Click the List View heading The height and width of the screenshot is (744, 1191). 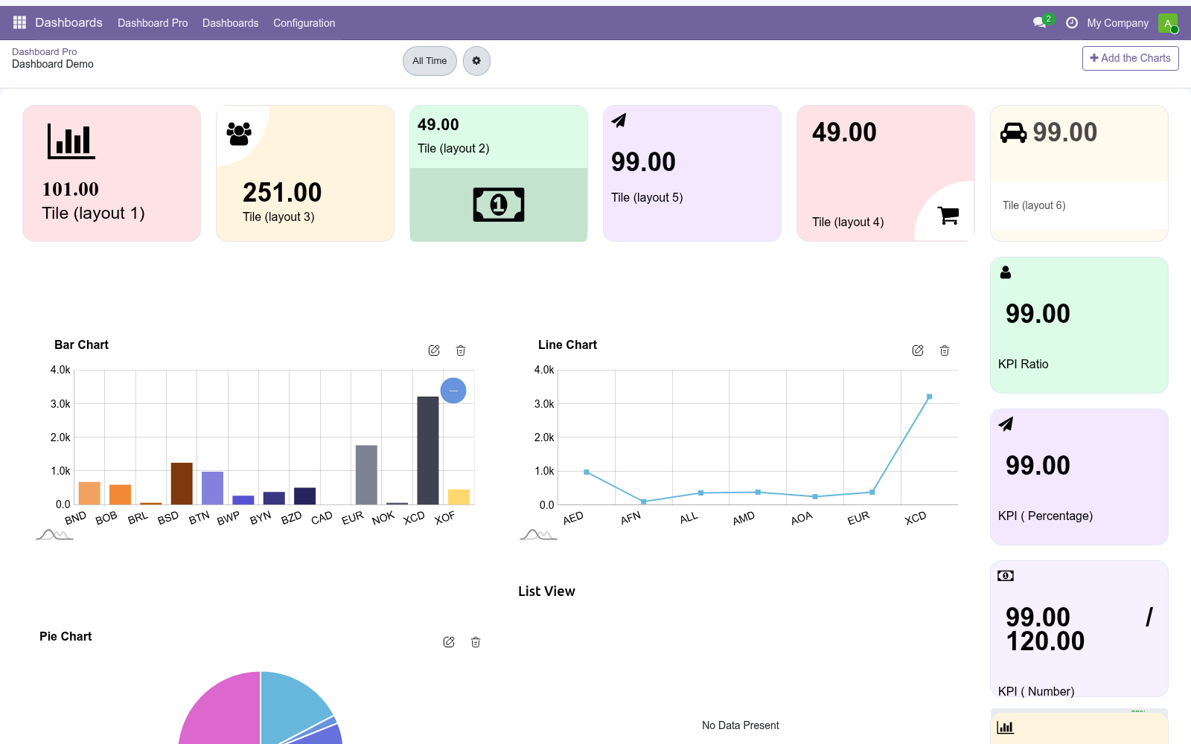tap(546, 591)
